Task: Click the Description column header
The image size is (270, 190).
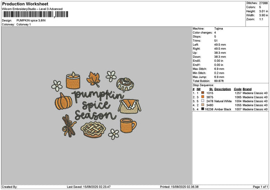Action: pos(222,89)
